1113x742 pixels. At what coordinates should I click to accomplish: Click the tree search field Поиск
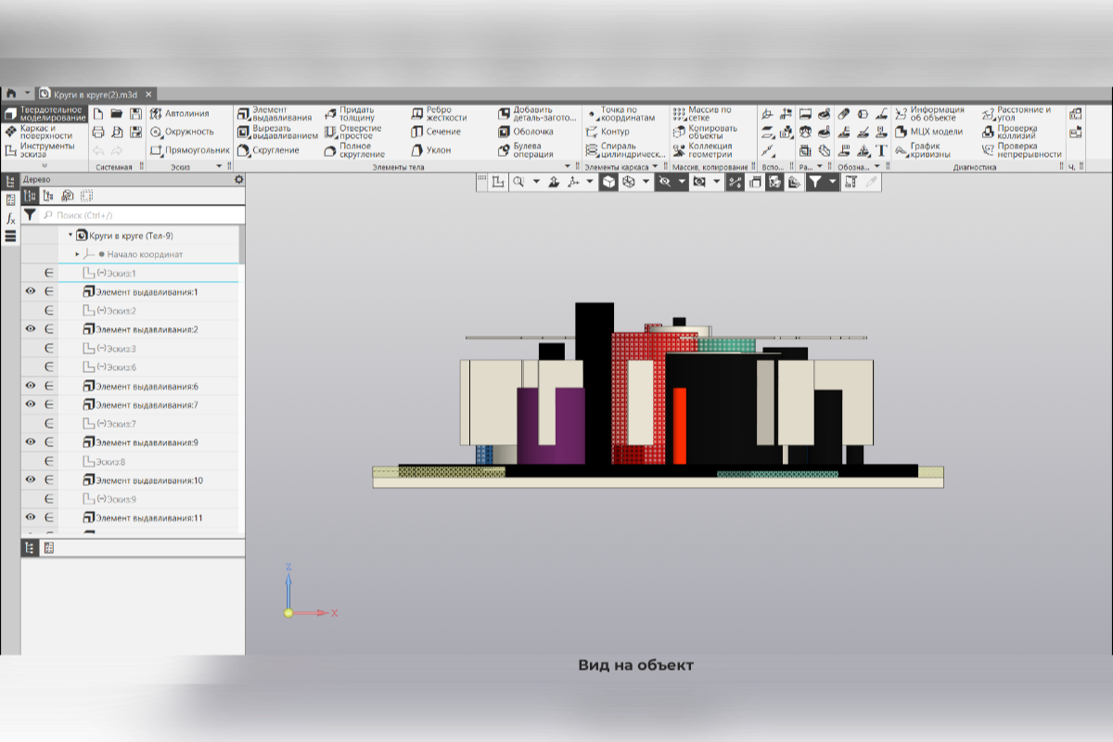pyautogui.click(x=139, y=215)
